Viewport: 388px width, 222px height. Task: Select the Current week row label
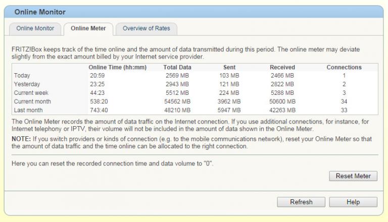pos(31,93)
